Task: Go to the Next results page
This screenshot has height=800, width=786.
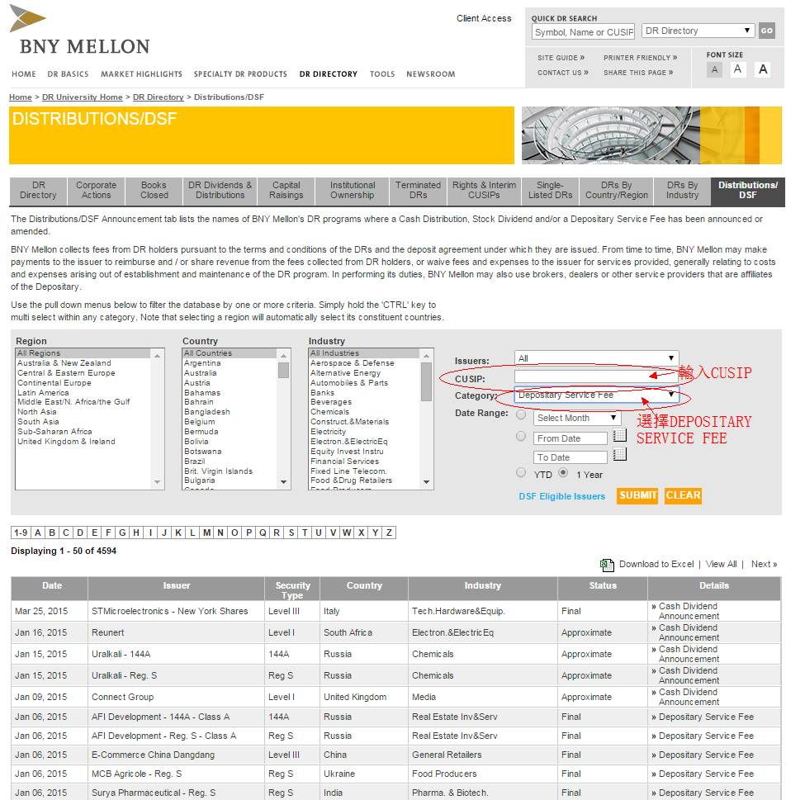Action: [764, 564]
